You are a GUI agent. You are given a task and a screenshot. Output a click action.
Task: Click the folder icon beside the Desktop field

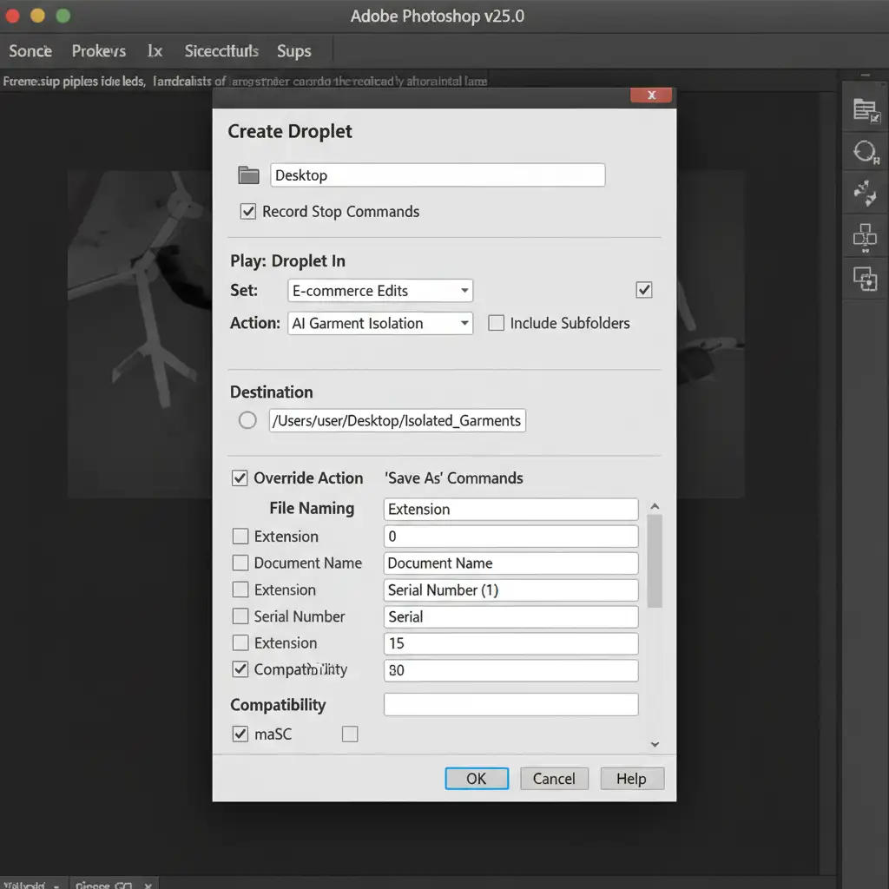point(249,175)
